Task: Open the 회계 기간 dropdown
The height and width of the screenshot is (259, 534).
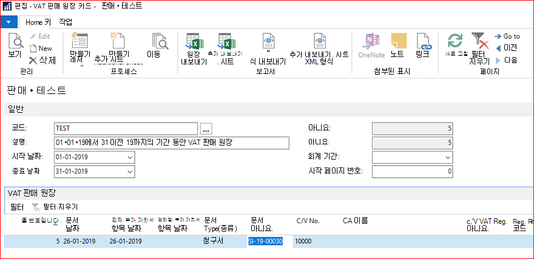Action: (447, 158)
